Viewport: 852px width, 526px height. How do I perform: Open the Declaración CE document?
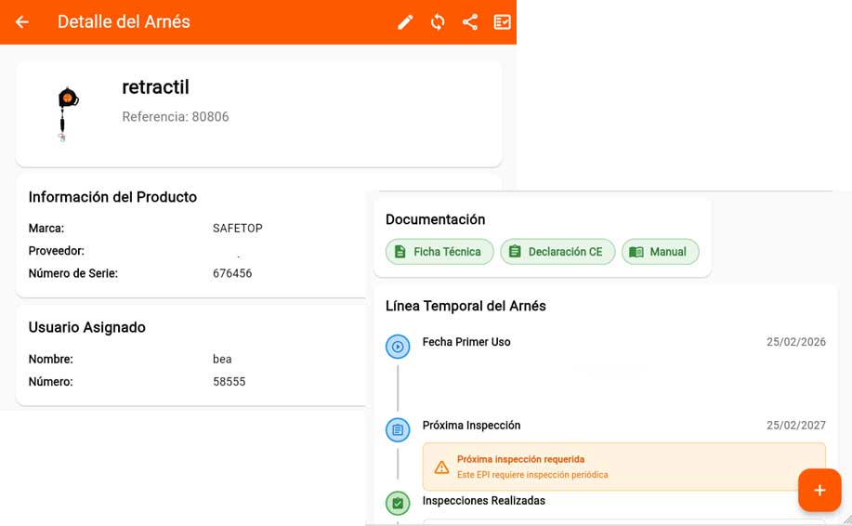(x=557, y=252)
